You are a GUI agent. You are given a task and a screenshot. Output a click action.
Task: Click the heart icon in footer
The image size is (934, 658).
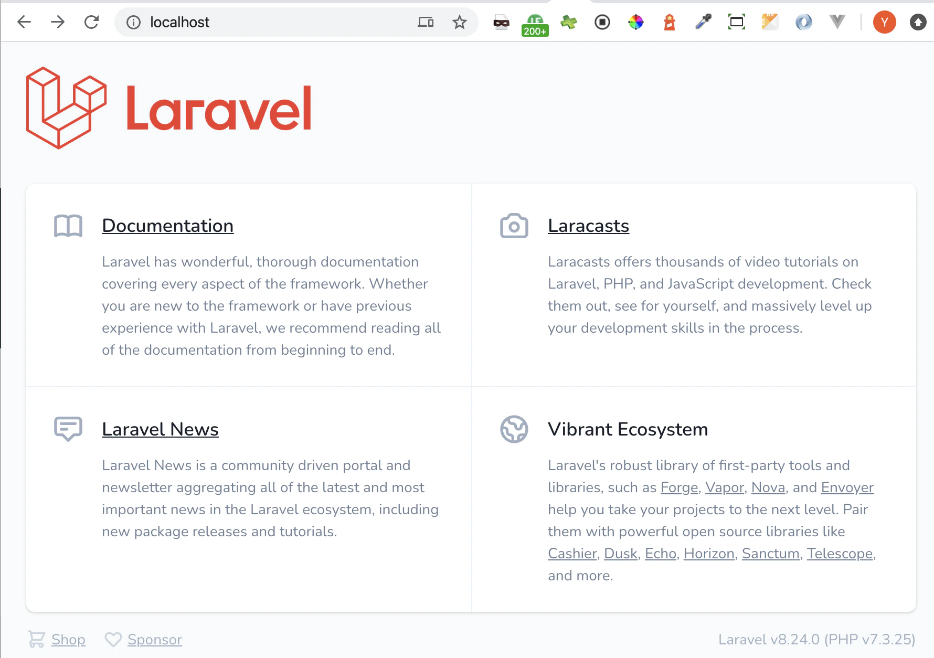click(x=113, y=640)
